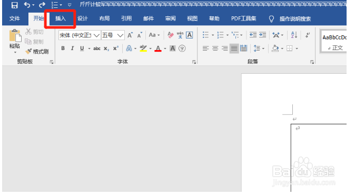Select the 格式刷 Format Painter
Screen dimensions: 355x195
[x=37, y=52]
